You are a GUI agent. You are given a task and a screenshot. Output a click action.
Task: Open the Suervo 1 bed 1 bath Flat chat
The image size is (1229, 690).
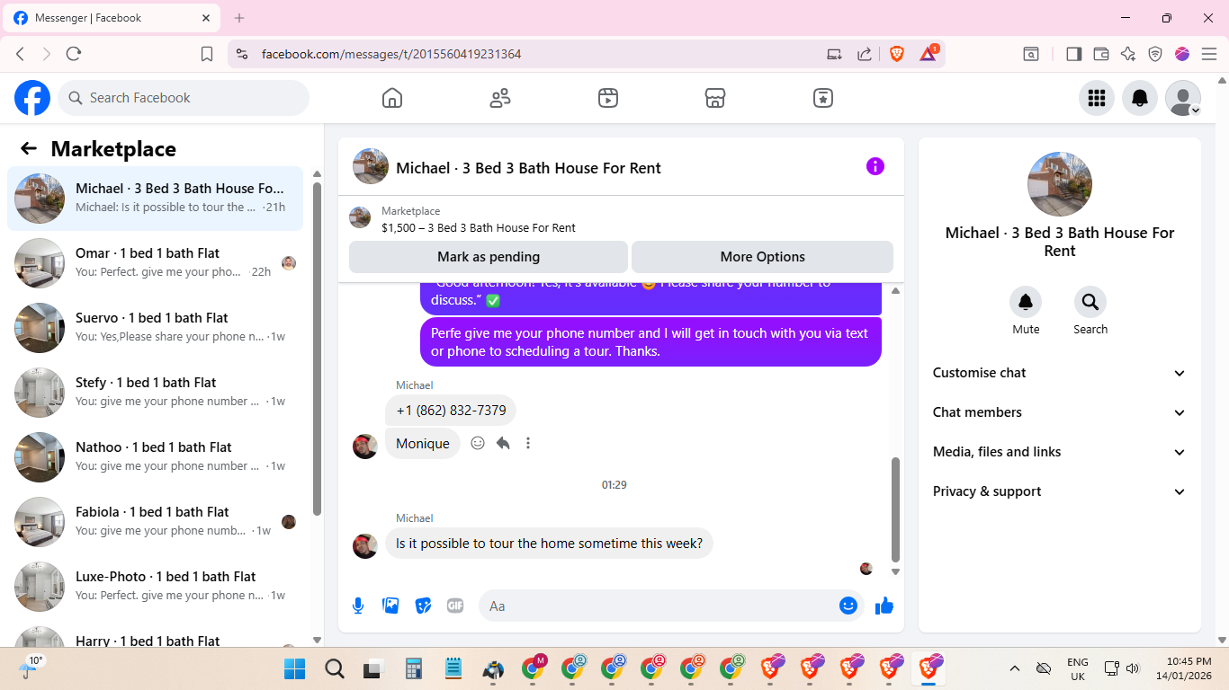155,328
